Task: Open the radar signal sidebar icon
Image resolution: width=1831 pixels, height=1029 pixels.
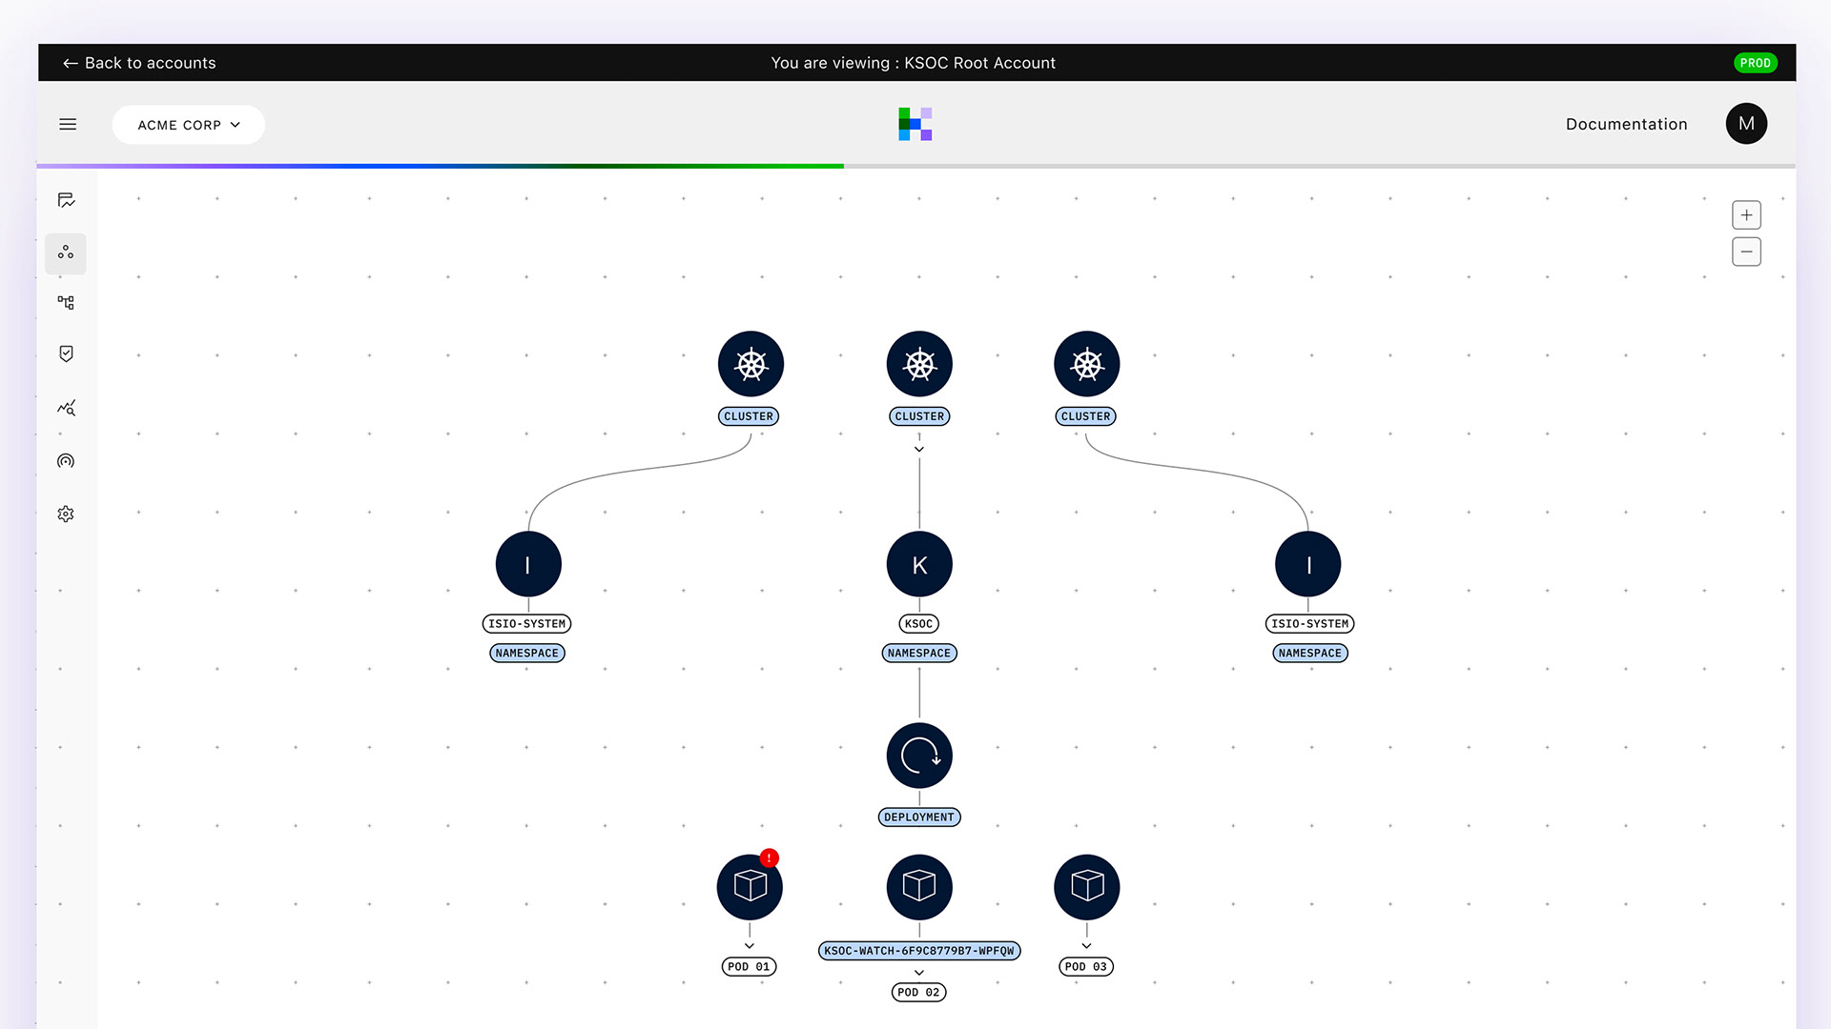Action: click(66, 461)
